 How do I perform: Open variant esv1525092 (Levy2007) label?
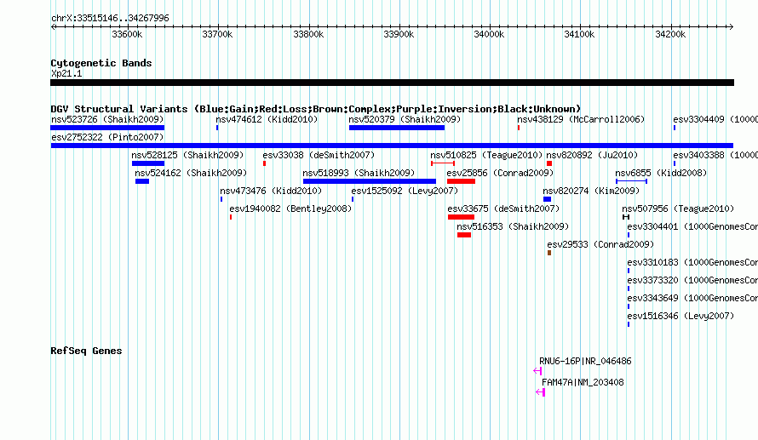point(405,191)
